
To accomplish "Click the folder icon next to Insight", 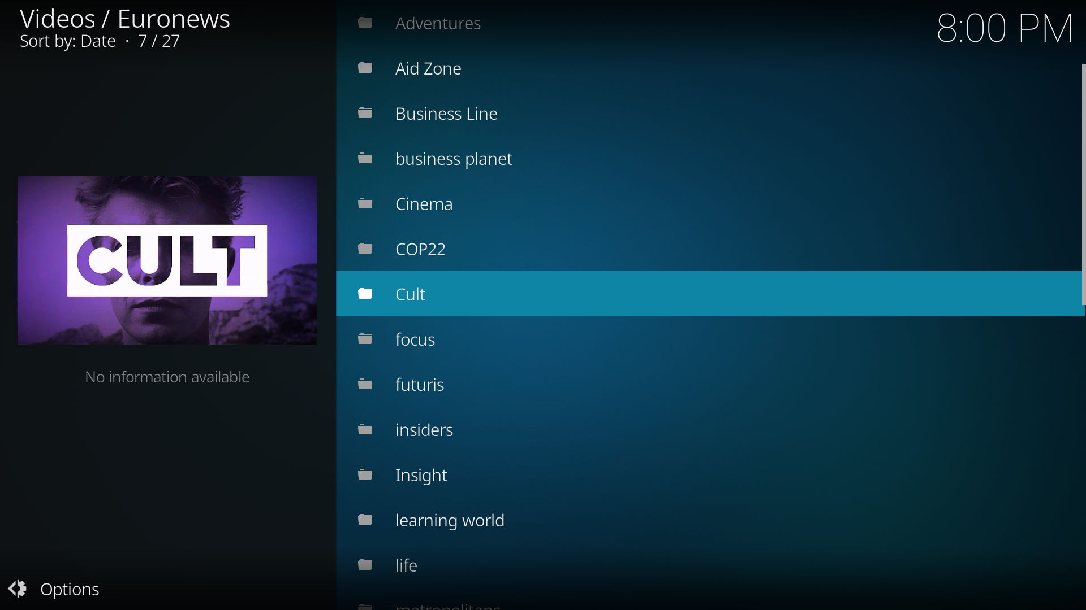I will 365,475.
